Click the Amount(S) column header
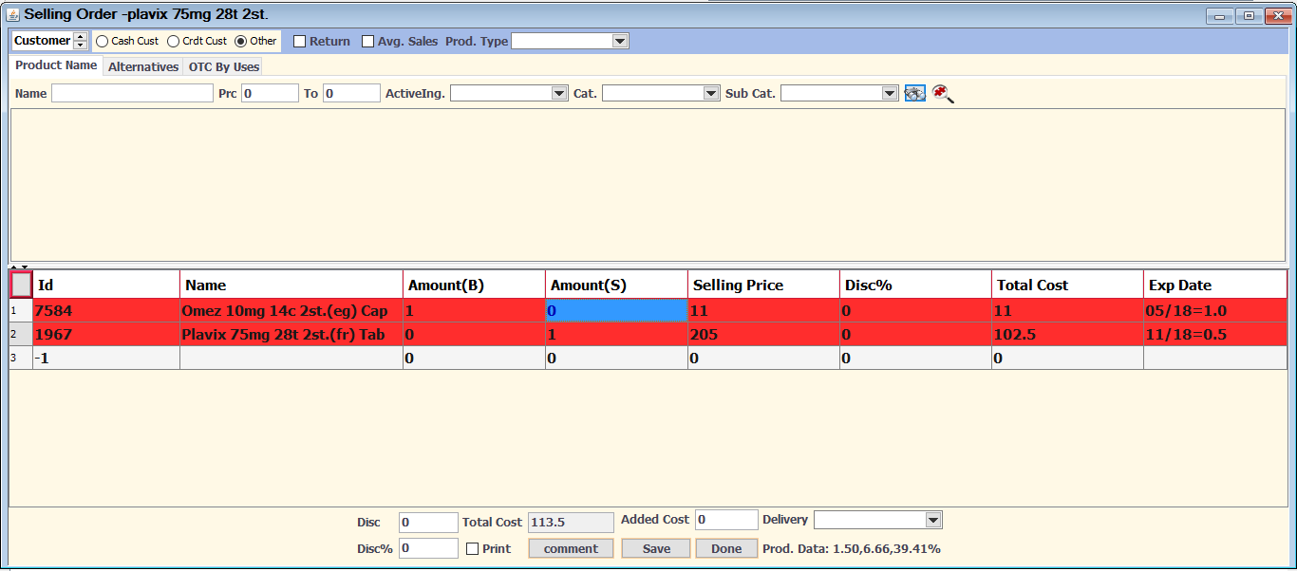Image resolution: width=1297 pixels, height=571 pixels. point(617,285)
